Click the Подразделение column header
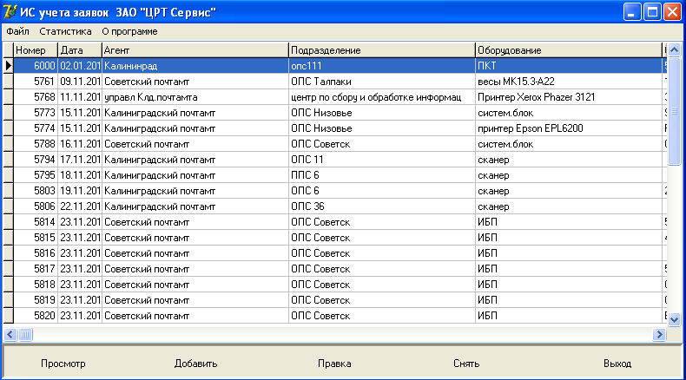Image resolution: width=686 pixels, height=380 pixels. click(x=381, y=50)
